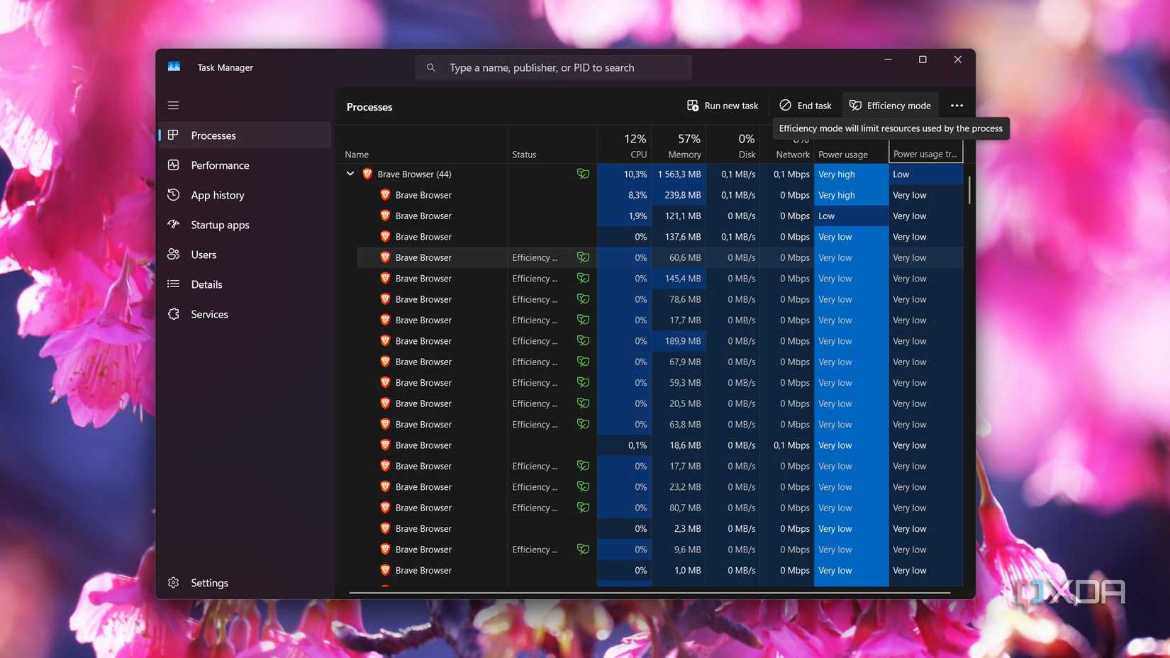Click the Low power usage trend cell of Brave Browser (44)
The width and height of the screenshot is (1170, 658).
[925, 174]
